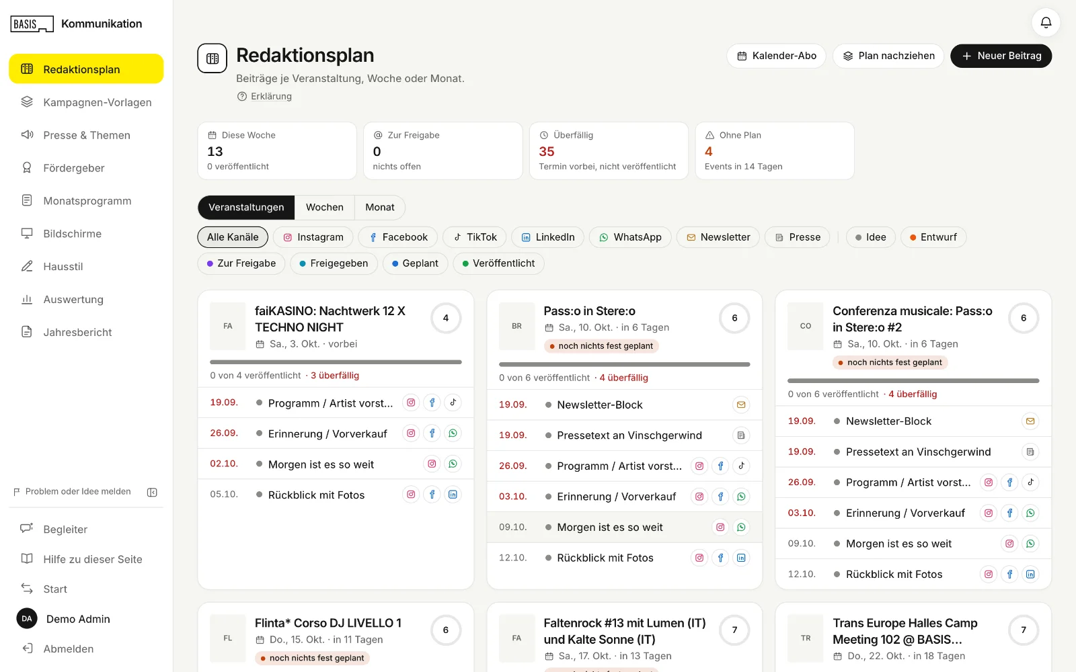The height and width of the screenshot is (672, 1076).
Task: Click Instagram icon in Rückblick mit Fotos, faiKASINO
Action: [411, 495]
